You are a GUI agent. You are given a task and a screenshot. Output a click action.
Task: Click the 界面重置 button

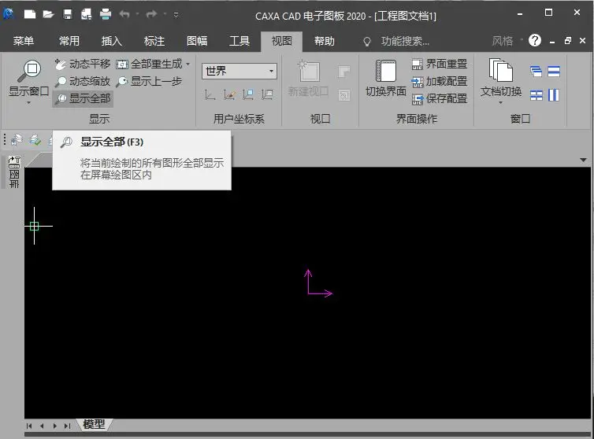[x=440, y=64]
